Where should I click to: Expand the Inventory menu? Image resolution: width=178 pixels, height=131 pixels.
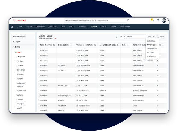(x=83, y=27)
